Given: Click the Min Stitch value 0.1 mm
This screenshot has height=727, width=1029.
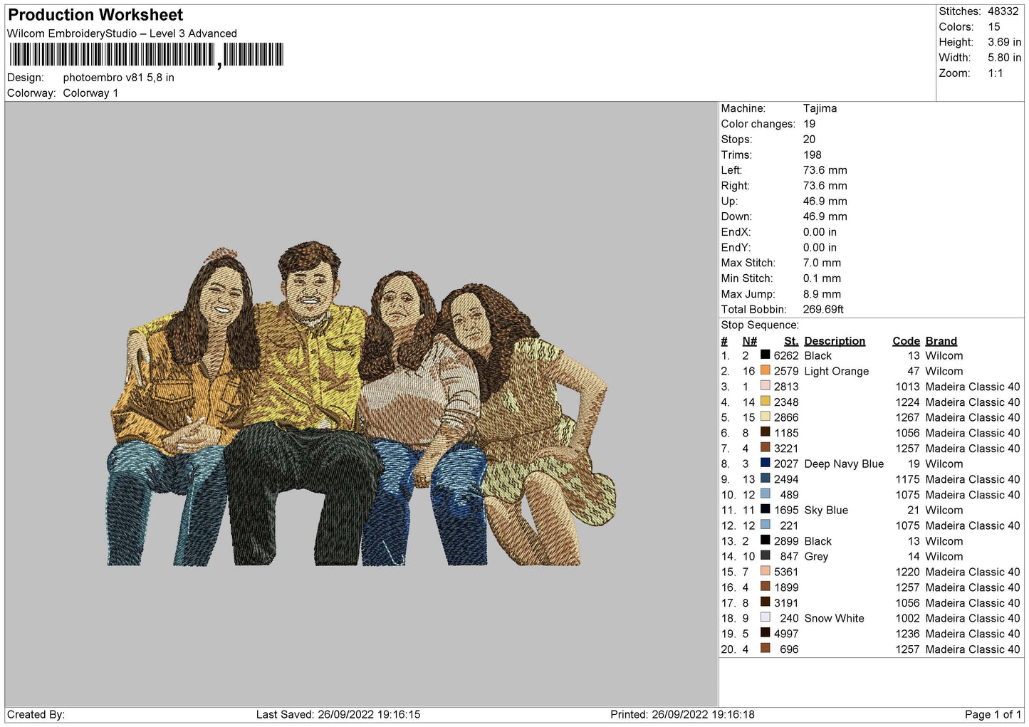Looking at the screenshot, I should click(x=822, y=278).
